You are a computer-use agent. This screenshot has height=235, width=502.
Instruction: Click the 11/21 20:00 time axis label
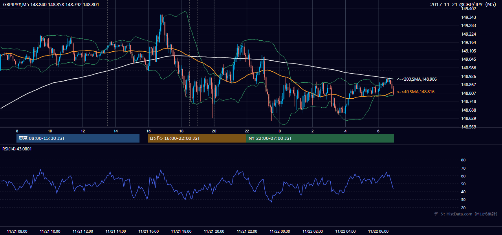tap(214, 231)
